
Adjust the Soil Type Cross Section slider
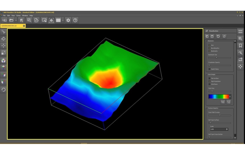(220, 137)
